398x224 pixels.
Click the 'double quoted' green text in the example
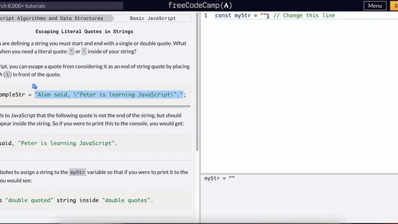[29, 200]
